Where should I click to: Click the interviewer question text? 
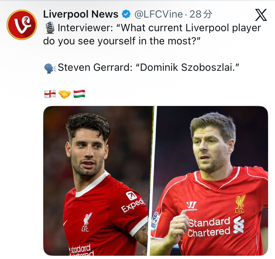[x=152, y=34]
